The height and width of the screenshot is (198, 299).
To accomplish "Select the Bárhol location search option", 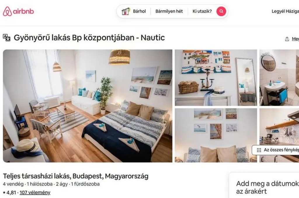I will point(139,11).
